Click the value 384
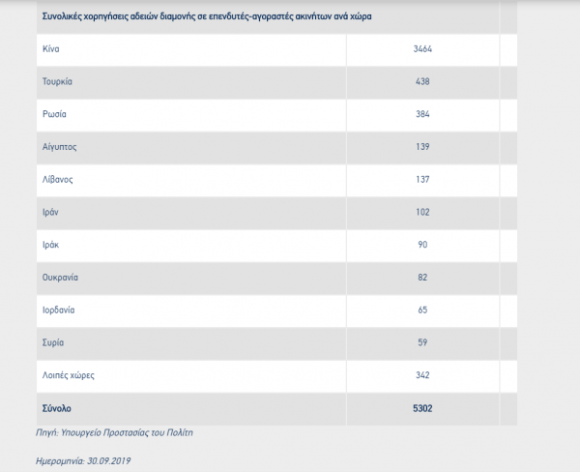 (x=421, y=114)
